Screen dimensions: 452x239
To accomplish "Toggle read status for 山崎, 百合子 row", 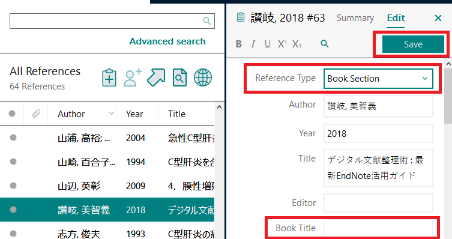I will coord(13,162).
